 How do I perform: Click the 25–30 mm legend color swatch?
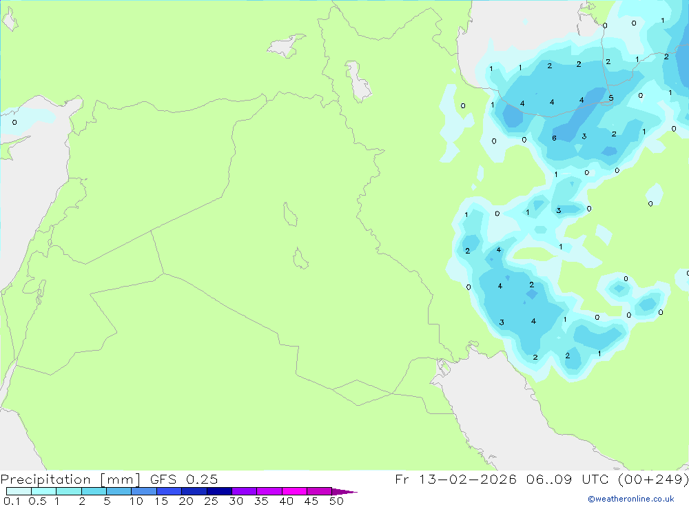click(x=219, y=491)
